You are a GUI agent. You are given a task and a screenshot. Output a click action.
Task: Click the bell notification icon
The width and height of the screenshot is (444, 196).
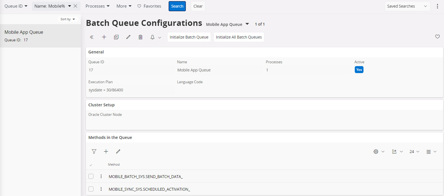coord(153,37)
